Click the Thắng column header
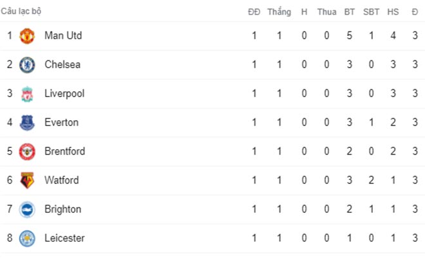The image size is (425, 258). (x=279, y=12)
